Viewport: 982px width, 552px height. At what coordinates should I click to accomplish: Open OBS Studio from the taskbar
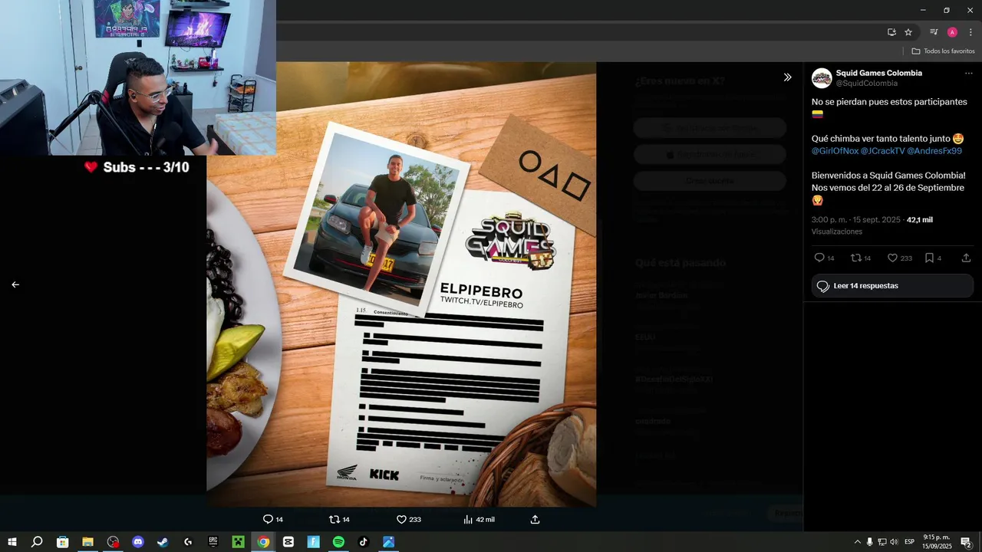114,542
